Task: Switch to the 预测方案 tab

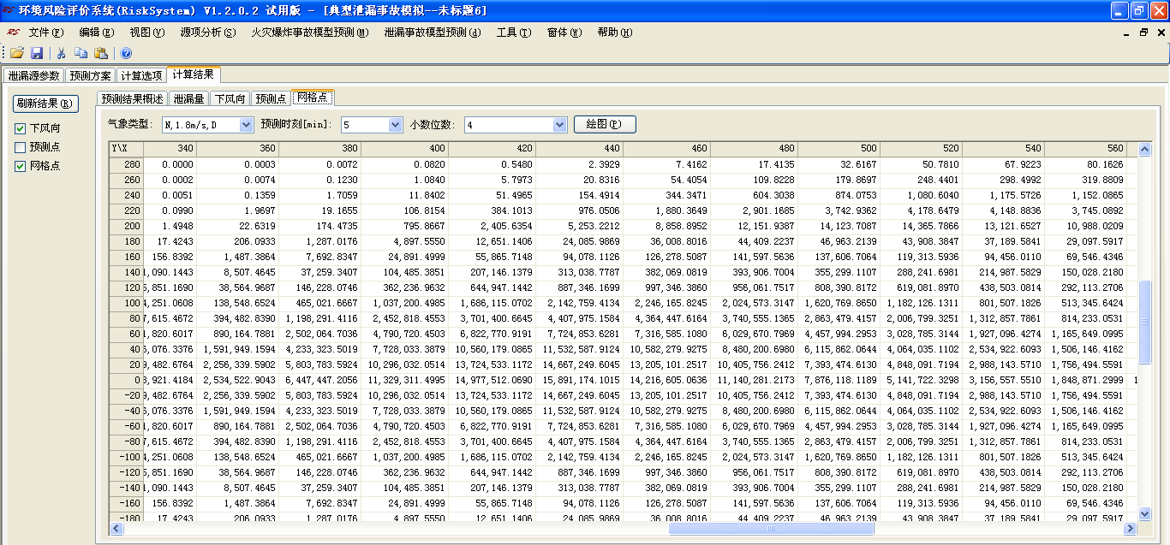Action: [90, 76]
